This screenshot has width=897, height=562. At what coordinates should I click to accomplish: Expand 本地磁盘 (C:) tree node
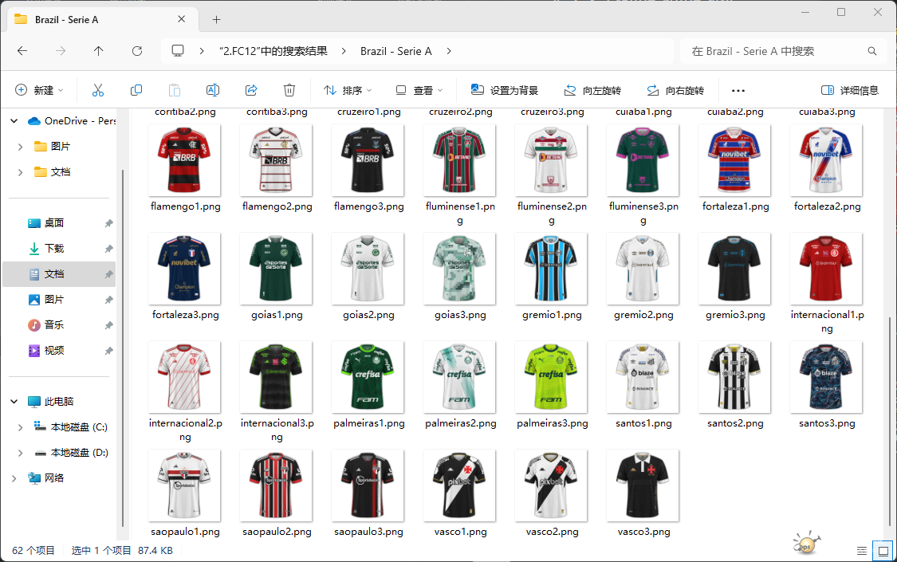[x=21, y=427]
